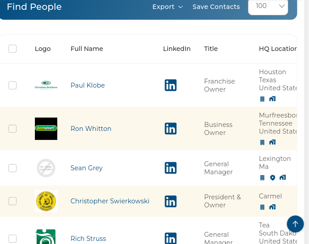Viewport: 309px width, 244px height.
Task: Open the 100 results-per-page dropdown
Action: point(268,7)
